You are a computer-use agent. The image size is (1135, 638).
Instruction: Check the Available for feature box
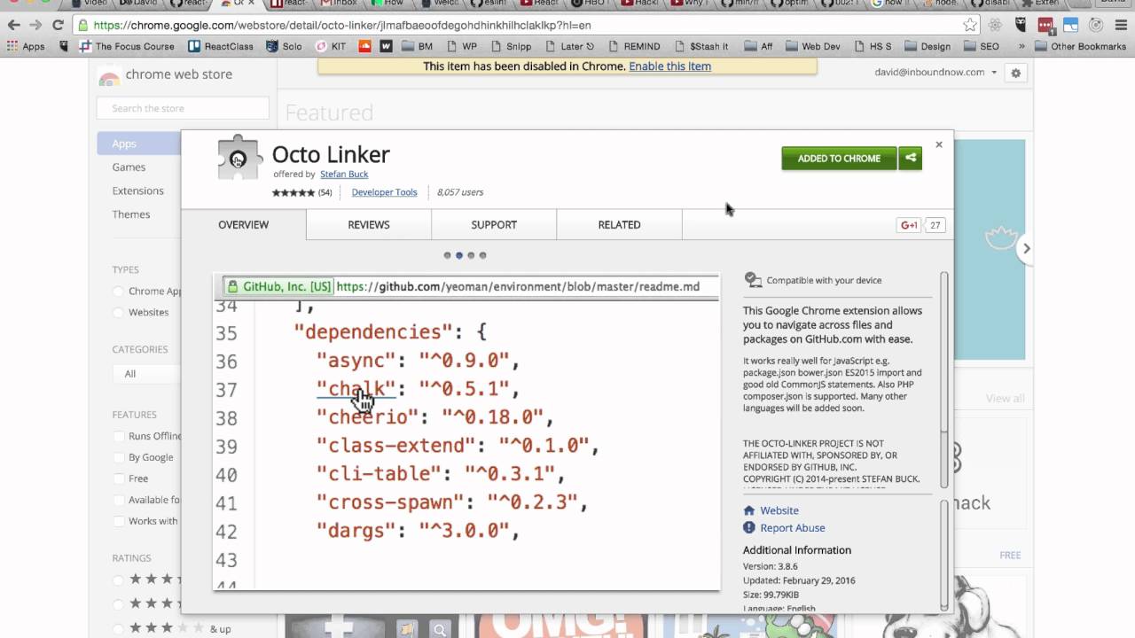118,500
